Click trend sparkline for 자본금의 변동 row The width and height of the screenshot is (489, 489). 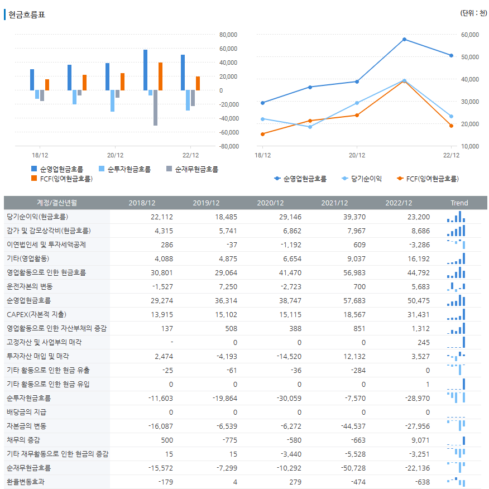(456, 425)
